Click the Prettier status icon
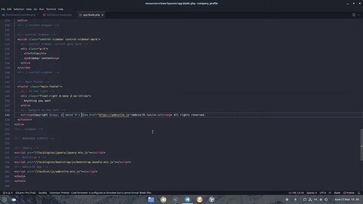The image size is (363, 204). (x=349, y=193)
